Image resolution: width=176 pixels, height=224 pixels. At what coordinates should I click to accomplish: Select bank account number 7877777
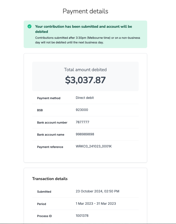[82, 122]
